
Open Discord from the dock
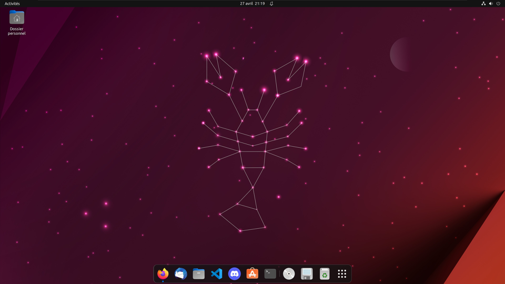pos(235,273)
